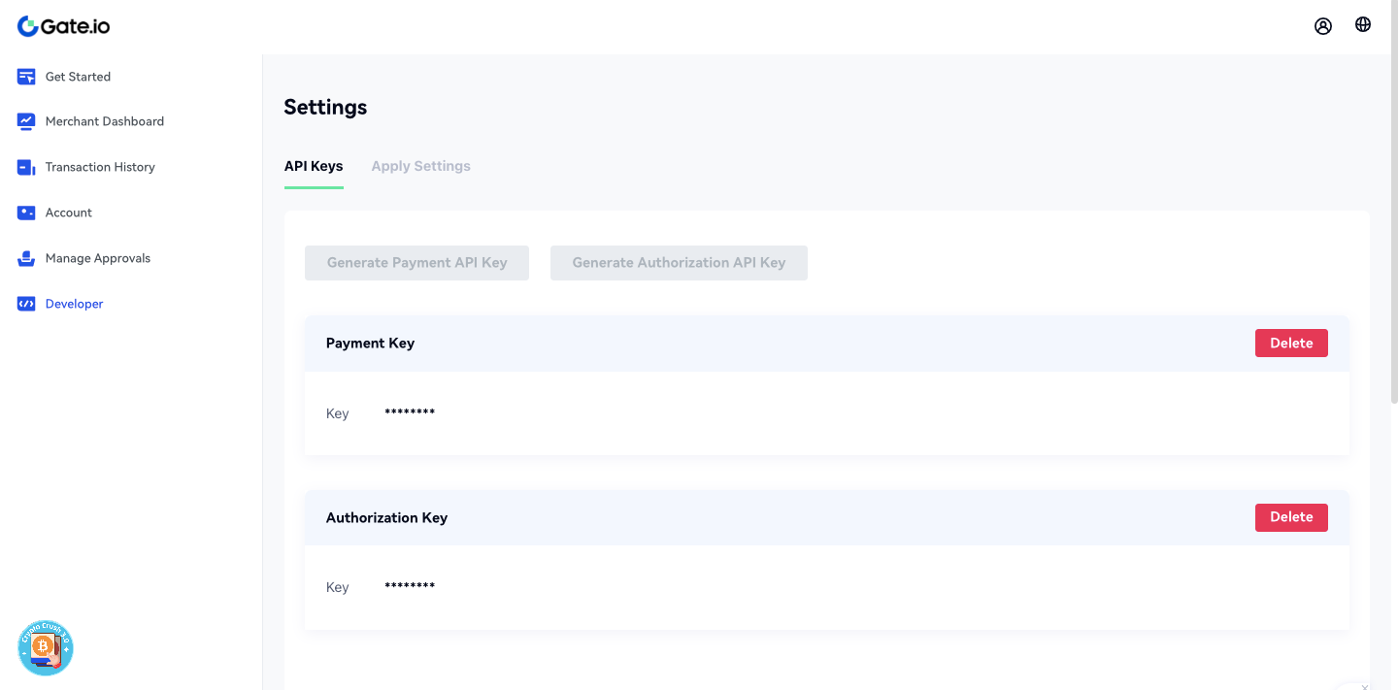
Task: Click the Transaction History sidebar icon
Action: tap(26, 167)
